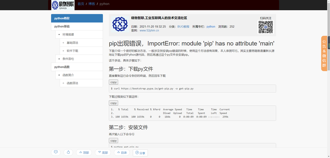Click the 晓物智联 community title text
Viewport: 330px width, 158px height.
pos(159,18)
